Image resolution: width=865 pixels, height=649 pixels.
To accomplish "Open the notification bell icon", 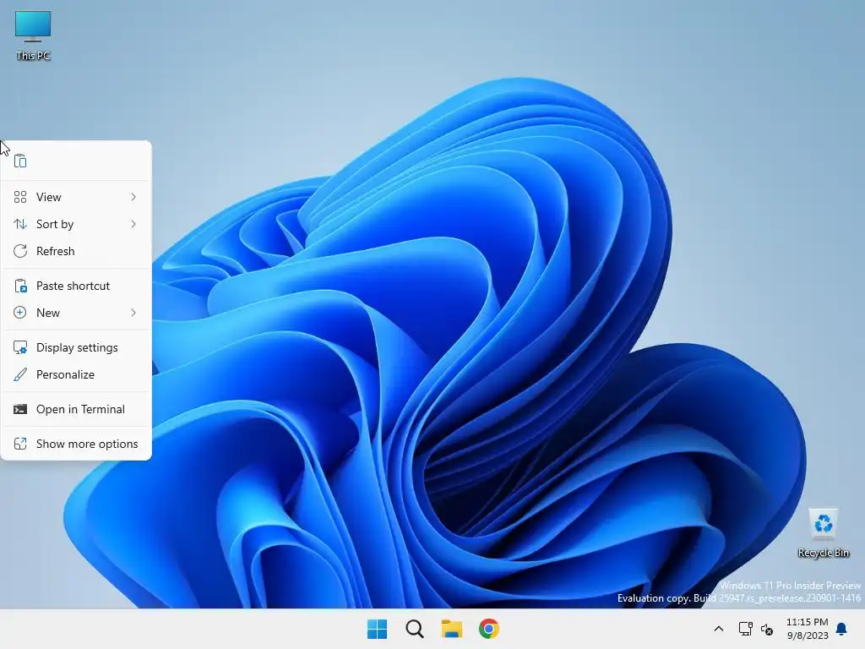I will [x=842, y=629].
